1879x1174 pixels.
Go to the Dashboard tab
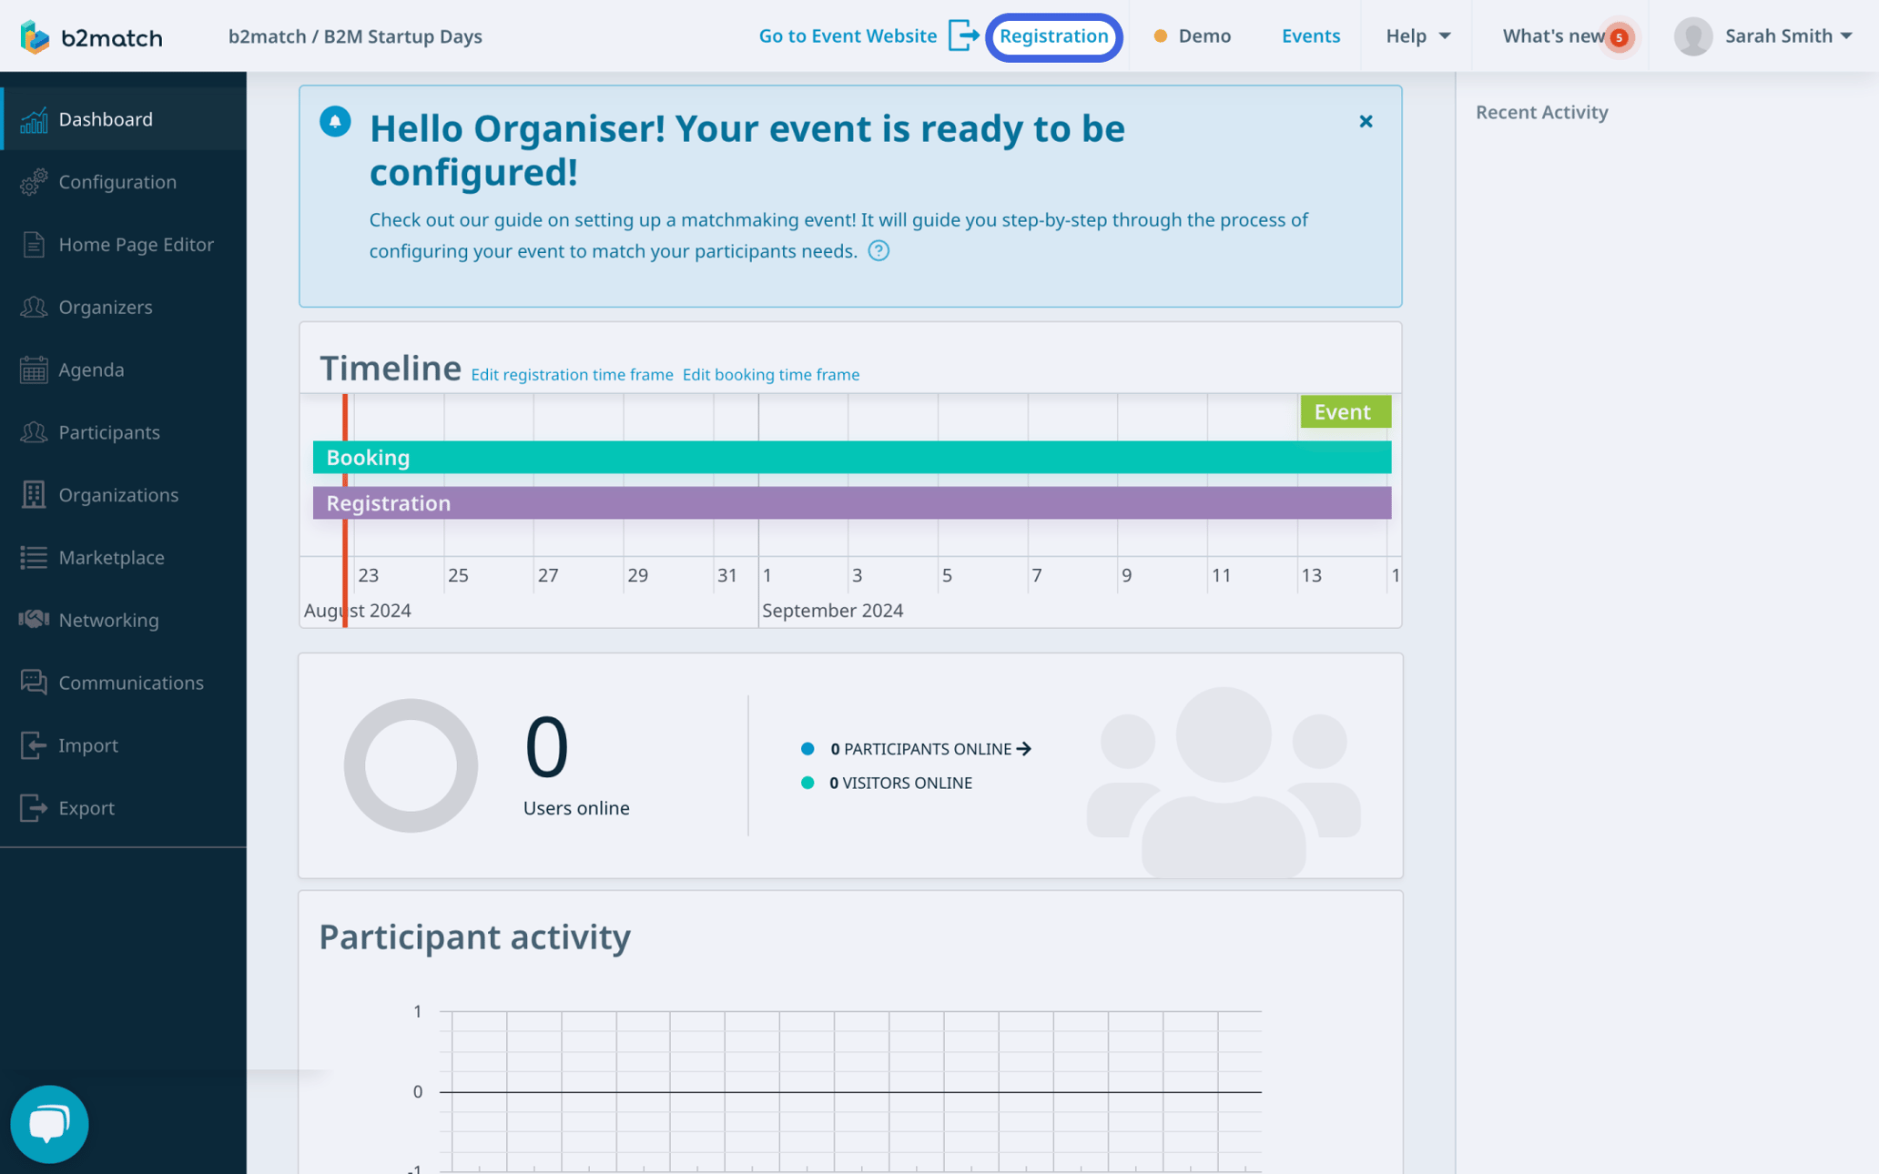click(x=105, y=119)
